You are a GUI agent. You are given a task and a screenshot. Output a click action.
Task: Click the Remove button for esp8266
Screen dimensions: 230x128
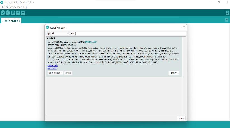174,73
